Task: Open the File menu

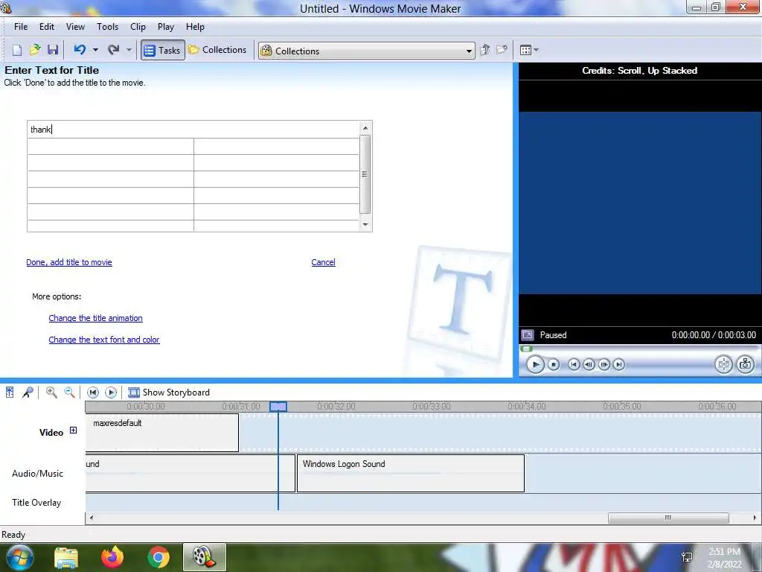Action: 21,27
